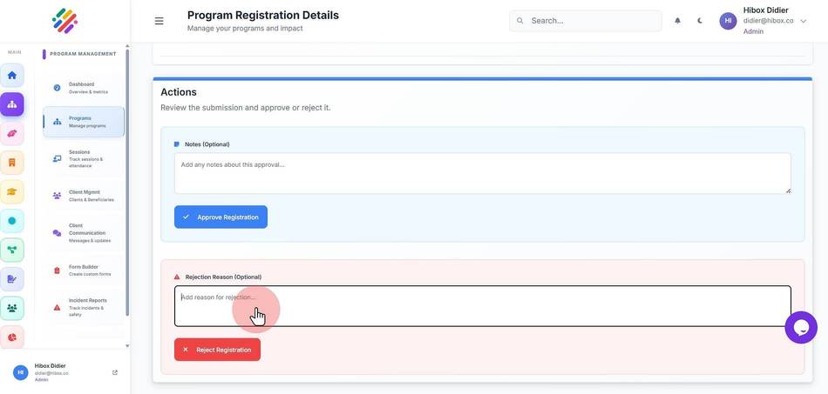Open the pie chart rail icon

click(12, 337)
